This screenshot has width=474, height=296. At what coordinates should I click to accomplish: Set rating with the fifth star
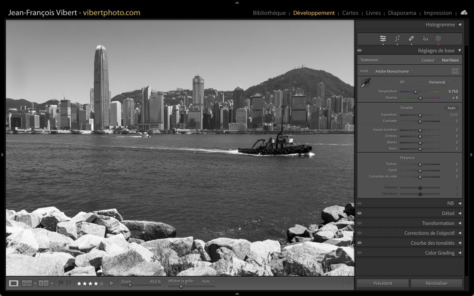point(102,283)
